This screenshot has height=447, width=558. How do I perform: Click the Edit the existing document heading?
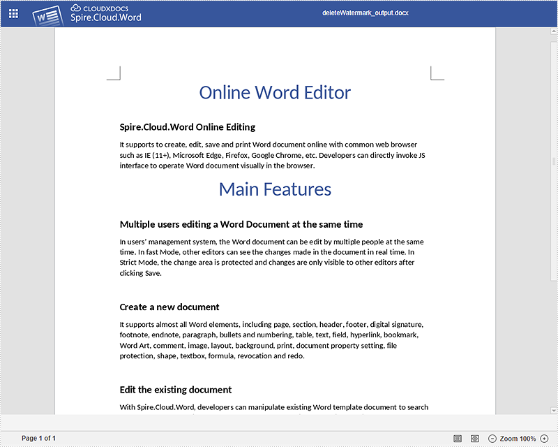click(x=176, y=390)
